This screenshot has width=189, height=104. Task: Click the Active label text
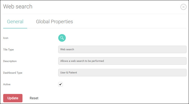[x=7, y=84]
